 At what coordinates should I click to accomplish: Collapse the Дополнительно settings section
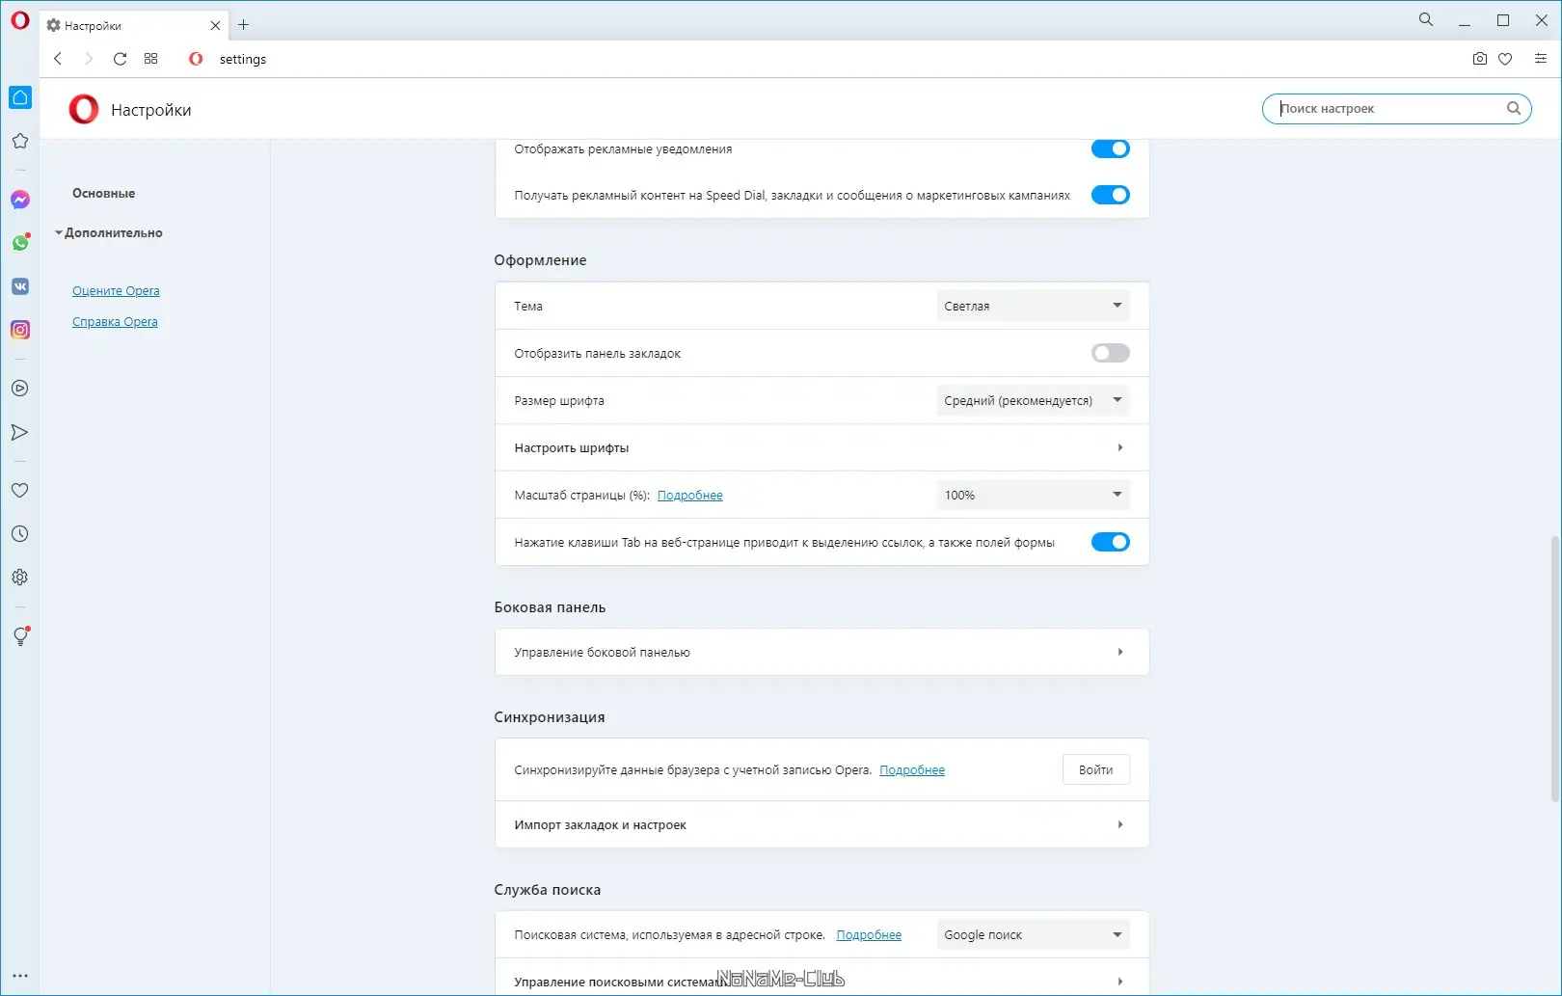[112, 233]
